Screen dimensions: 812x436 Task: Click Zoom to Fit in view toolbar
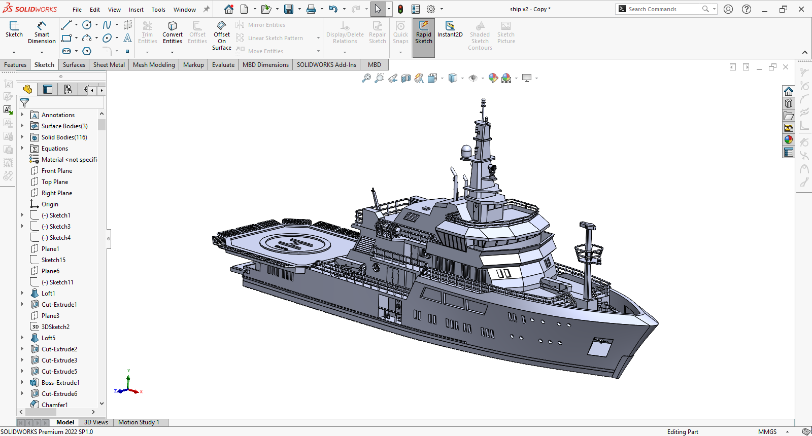click(x=366, y=78)
